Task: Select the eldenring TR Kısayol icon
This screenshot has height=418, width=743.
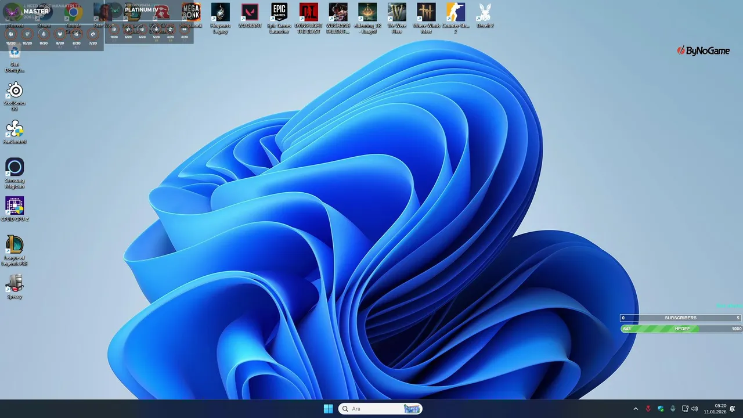Action: click(x=367, y=18)
